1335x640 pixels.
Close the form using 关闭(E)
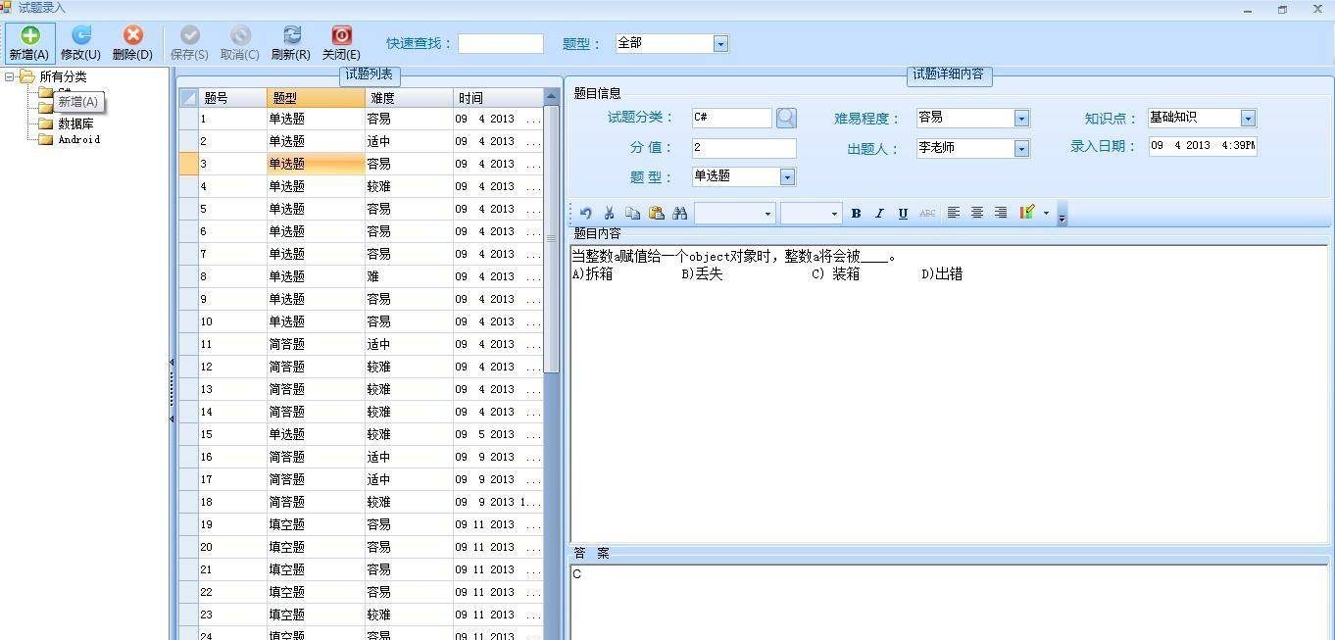coord(341,43)
